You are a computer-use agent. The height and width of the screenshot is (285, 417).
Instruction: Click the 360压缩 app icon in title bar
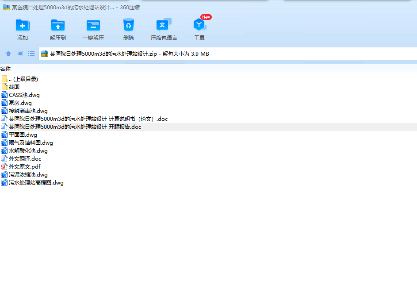point(7,7)
